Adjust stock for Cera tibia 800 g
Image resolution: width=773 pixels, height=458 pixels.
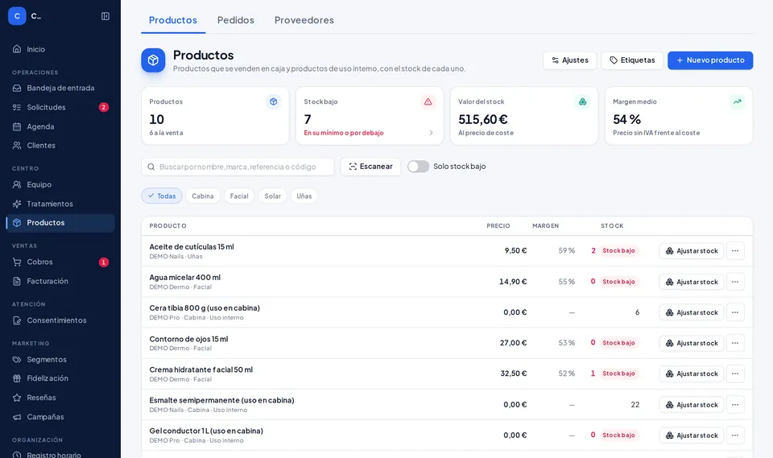tap(692, 312)
